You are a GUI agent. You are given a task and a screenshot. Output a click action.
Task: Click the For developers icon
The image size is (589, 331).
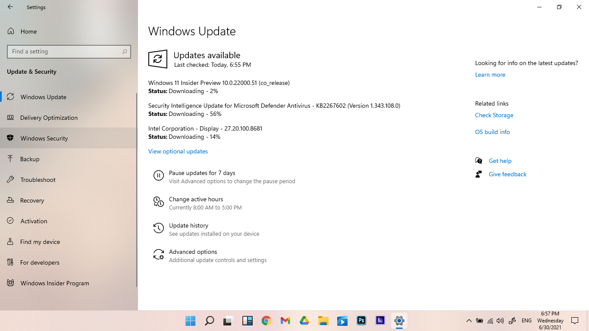[11, 262]
